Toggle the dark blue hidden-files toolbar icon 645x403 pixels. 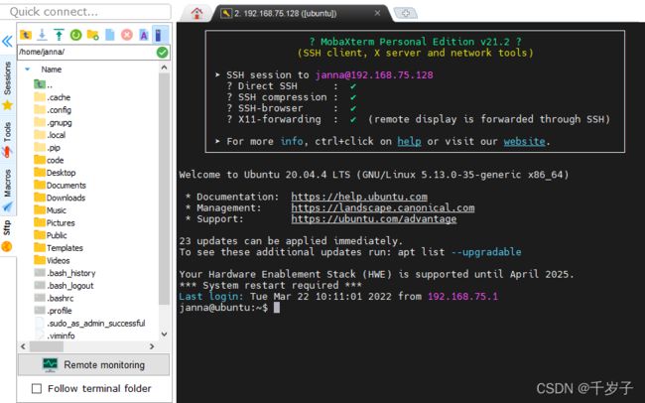click(159, 35)
